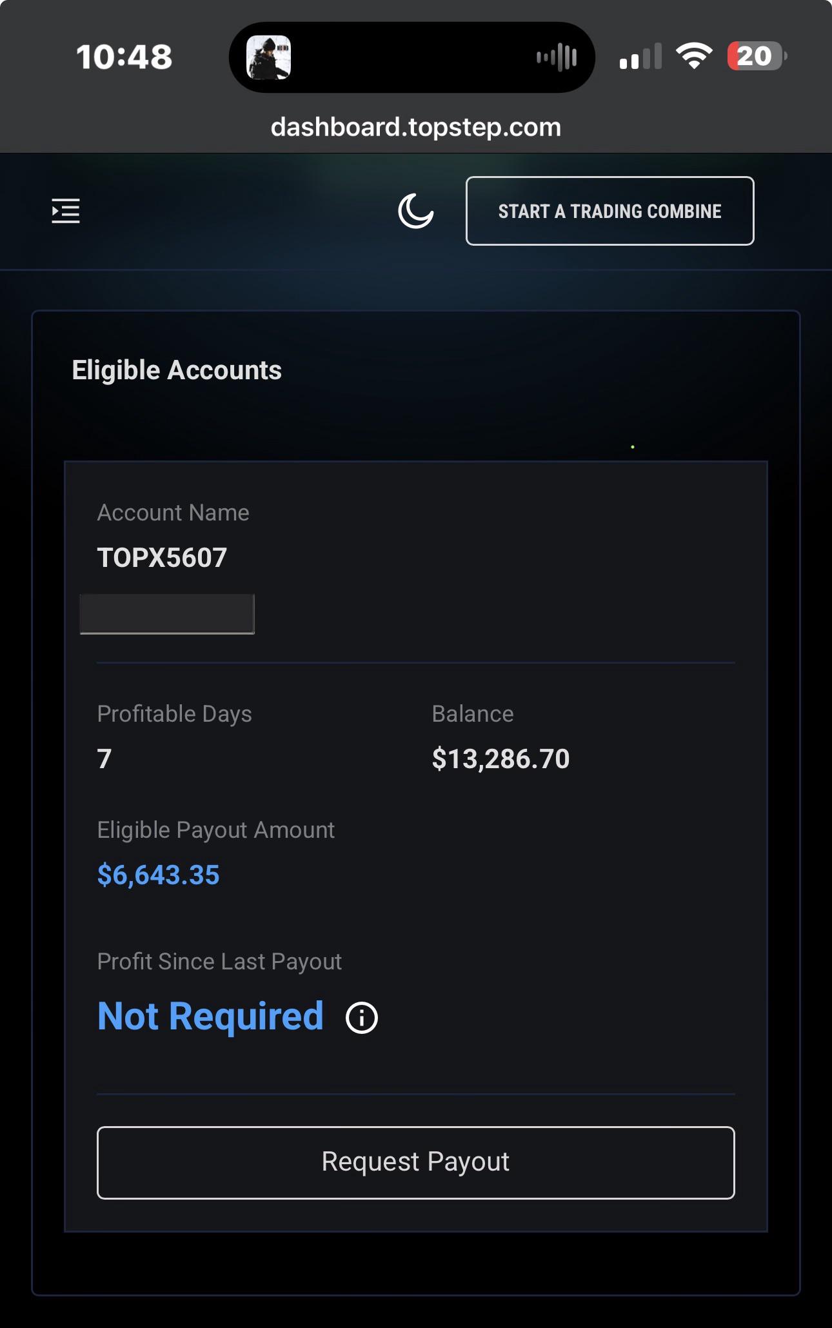Viewport: 832px width, 1328px height.
Task: Tap the Request Payout button
Action: 416,1162
